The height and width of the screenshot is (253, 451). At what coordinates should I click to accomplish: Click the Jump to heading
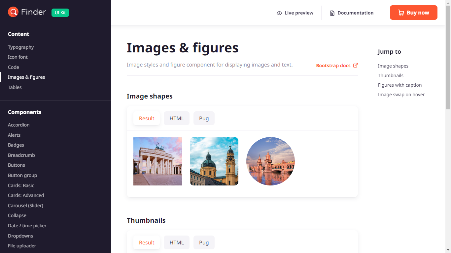pos(390,52)
